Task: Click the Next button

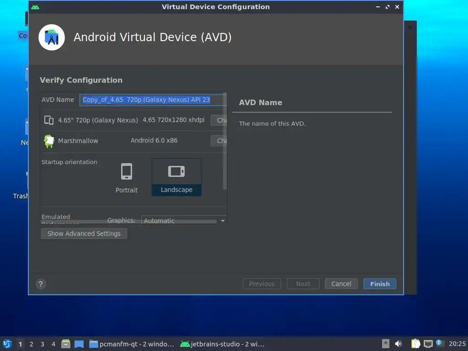Action: coord(303,284)
